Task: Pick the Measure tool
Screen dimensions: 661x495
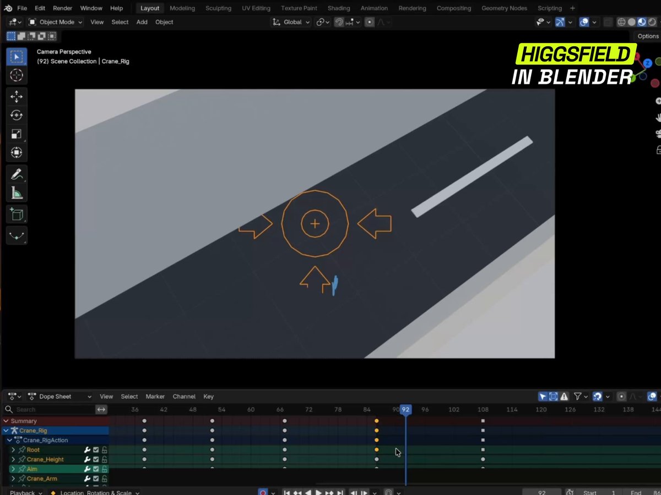Action: click(17, 194)
